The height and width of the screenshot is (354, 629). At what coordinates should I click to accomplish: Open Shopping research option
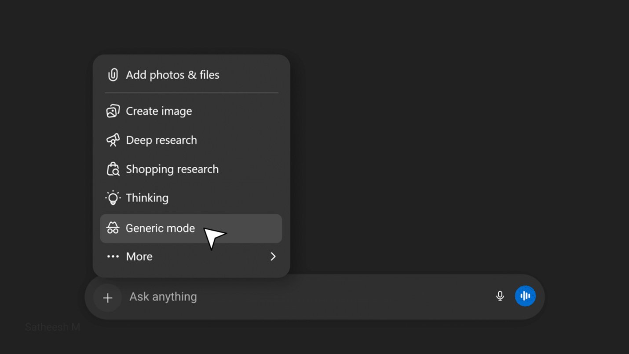coord(191,169)
